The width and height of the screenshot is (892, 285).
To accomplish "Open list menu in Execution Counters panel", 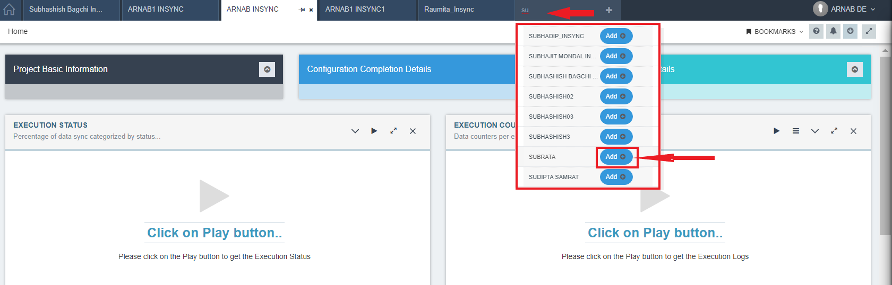I will (x=796, y=131).
